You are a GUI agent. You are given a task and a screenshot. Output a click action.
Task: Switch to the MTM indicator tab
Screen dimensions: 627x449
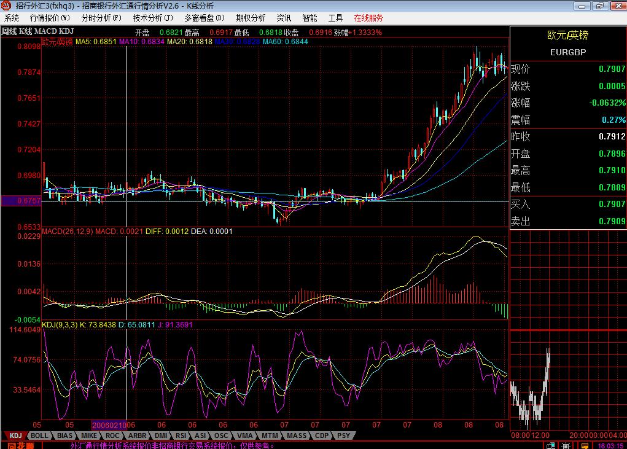(x=270, y=435)
